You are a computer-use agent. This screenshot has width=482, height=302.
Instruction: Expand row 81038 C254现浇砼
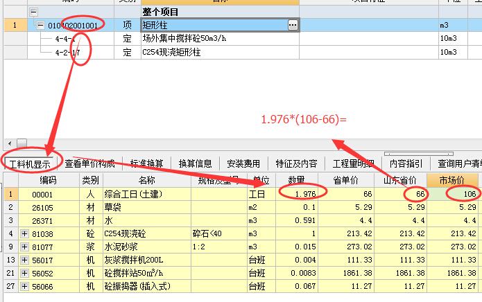pos(24,234)
